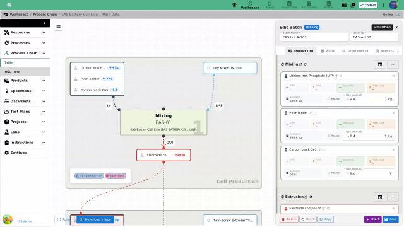Collapse the left sidebar with the arrow
404x227 pixels.
[45, 23]
